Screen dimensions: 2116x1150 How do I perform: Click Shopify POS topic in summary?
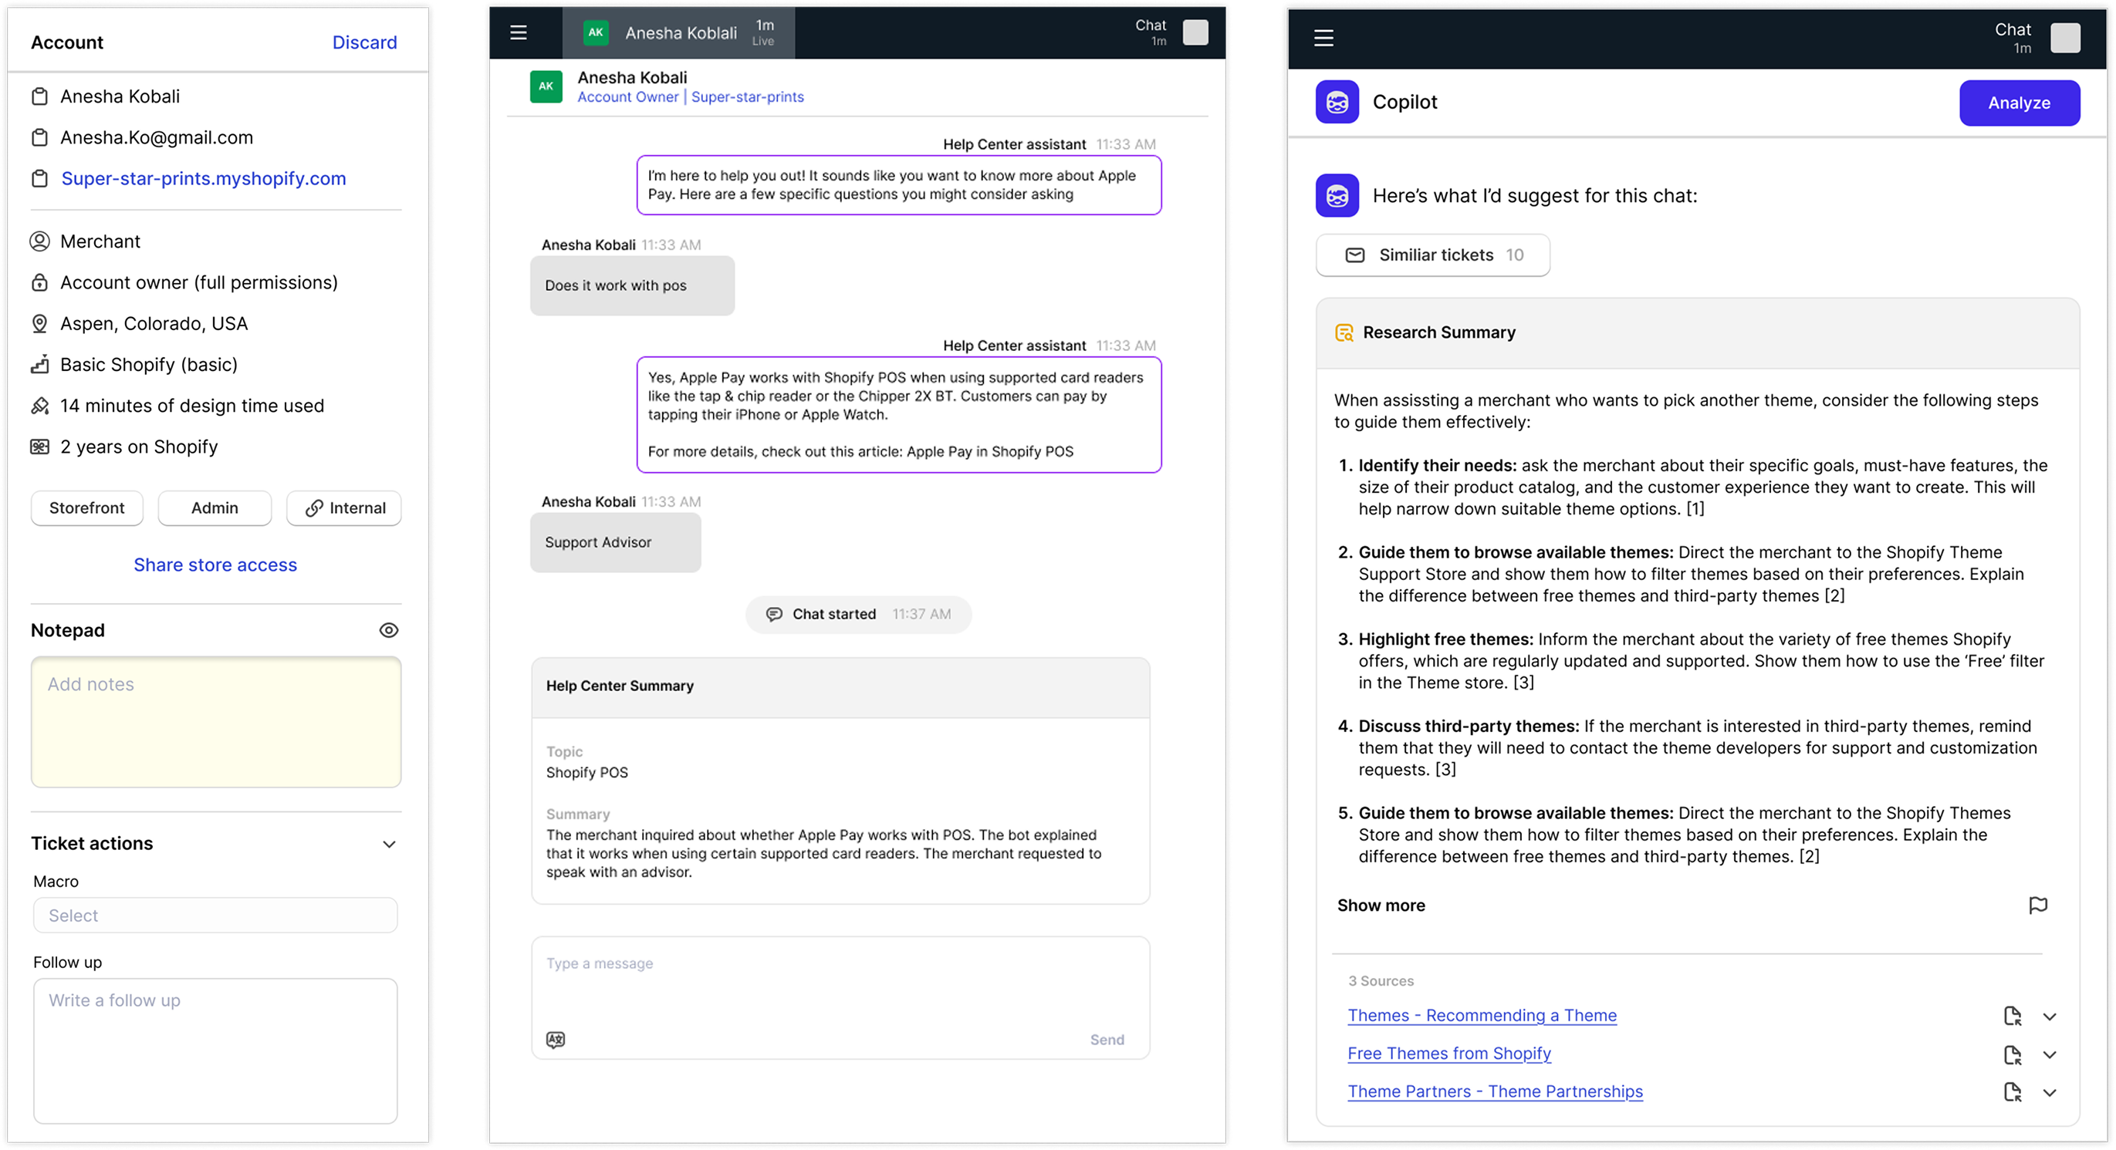(586, 774)
